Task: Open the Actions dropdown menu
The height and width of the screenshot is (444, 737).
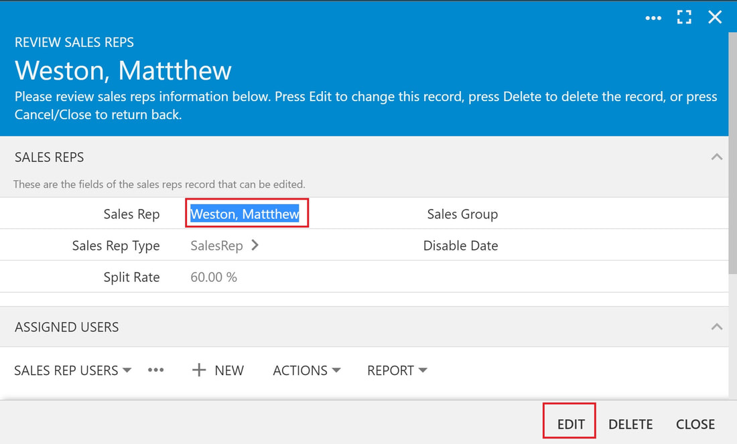Action: coord(306,370)
